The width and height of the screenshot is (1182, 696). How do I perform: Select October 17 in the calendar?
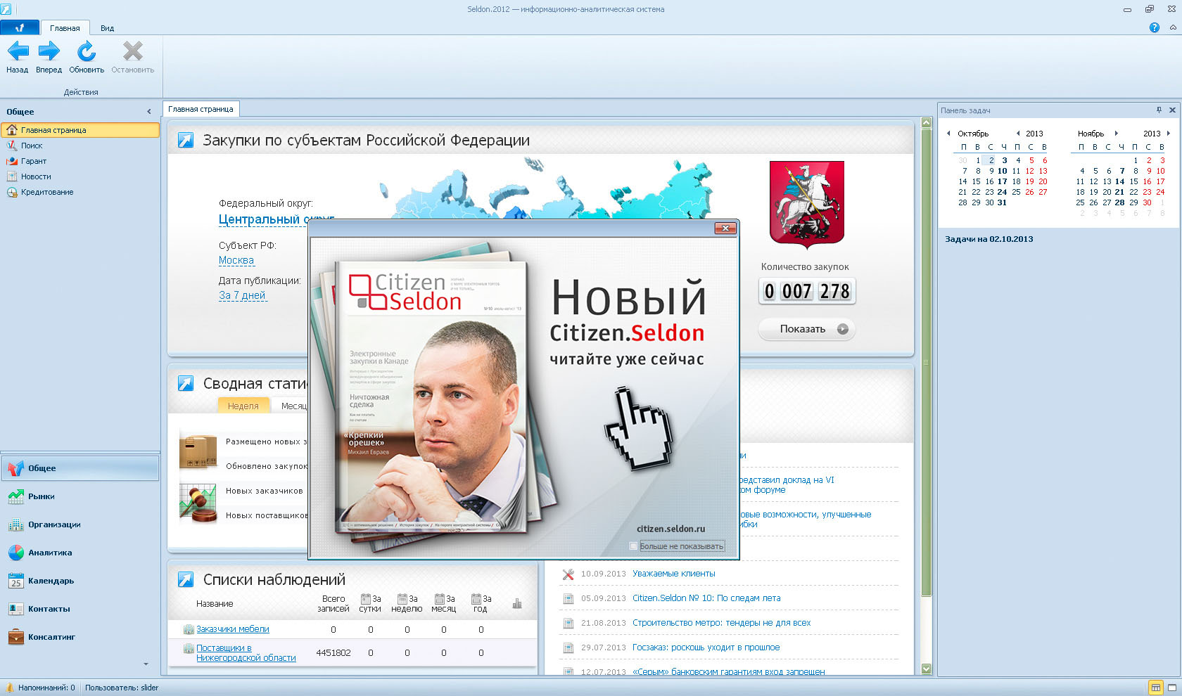click(1003, 181)
